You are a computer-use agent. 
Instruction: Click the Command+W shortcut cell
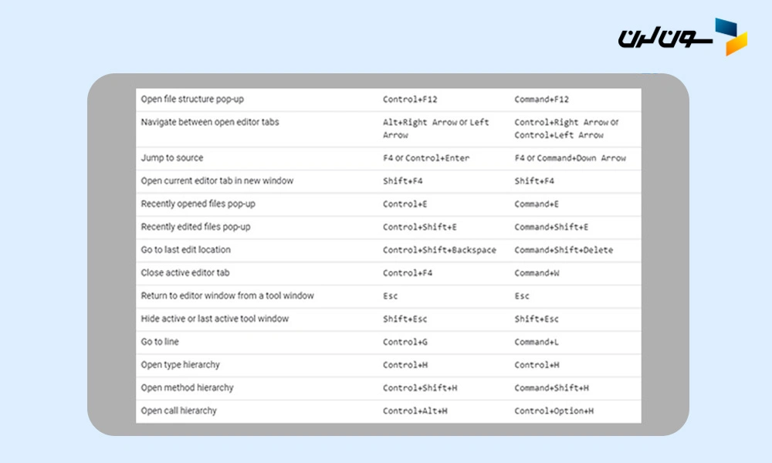coord(537,273)
